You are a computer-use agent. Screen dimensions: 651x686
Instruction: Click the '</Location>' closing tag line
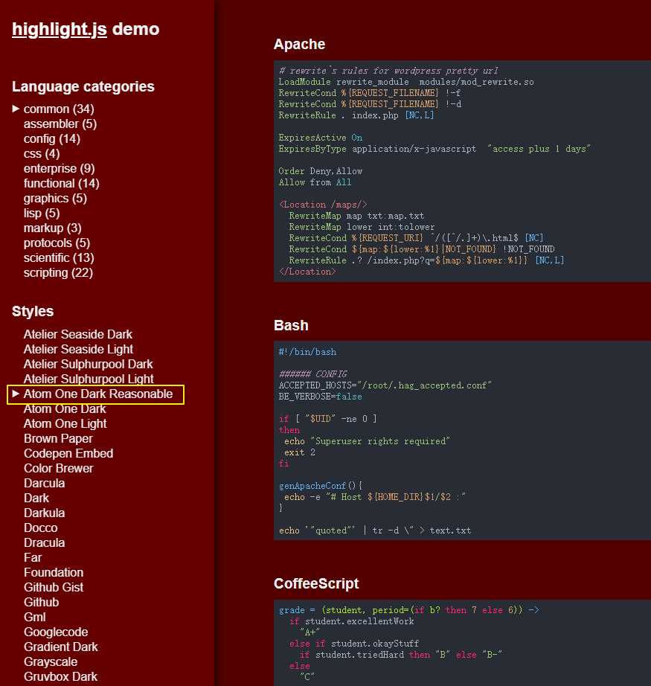coord(307,272)
